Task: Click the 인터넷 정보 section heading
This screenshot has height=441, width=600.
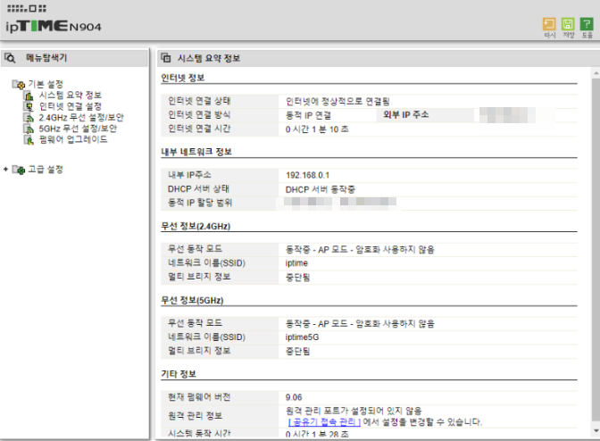Action: pyautogui.click(x=182, y=78)
